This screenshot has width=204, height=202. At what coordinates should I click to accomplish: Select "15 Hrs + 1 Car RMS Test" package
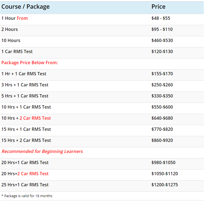(x=26, y=129)
